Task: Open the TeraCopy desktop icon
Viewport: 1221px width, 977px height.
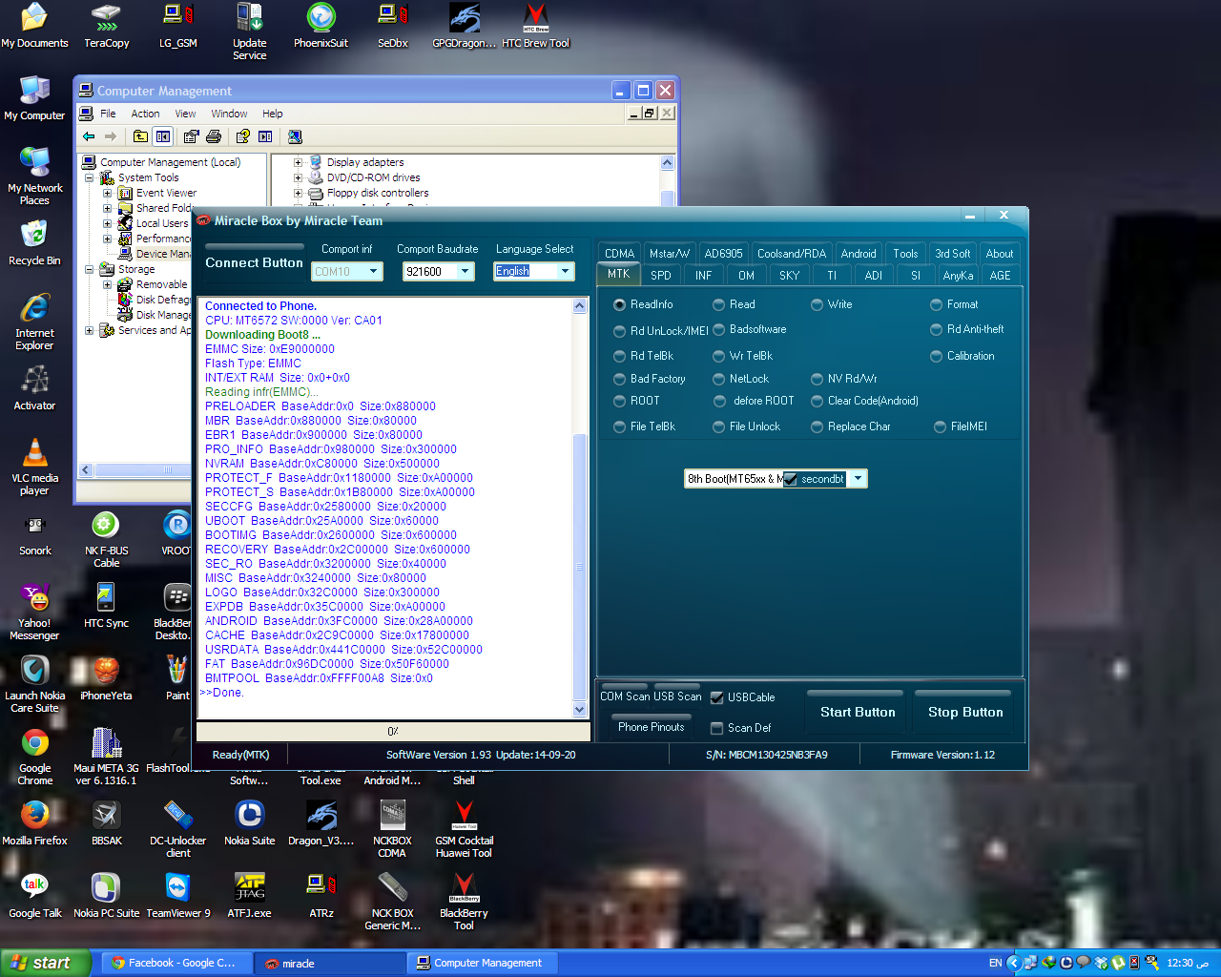Action: click(x=106, y=26)
